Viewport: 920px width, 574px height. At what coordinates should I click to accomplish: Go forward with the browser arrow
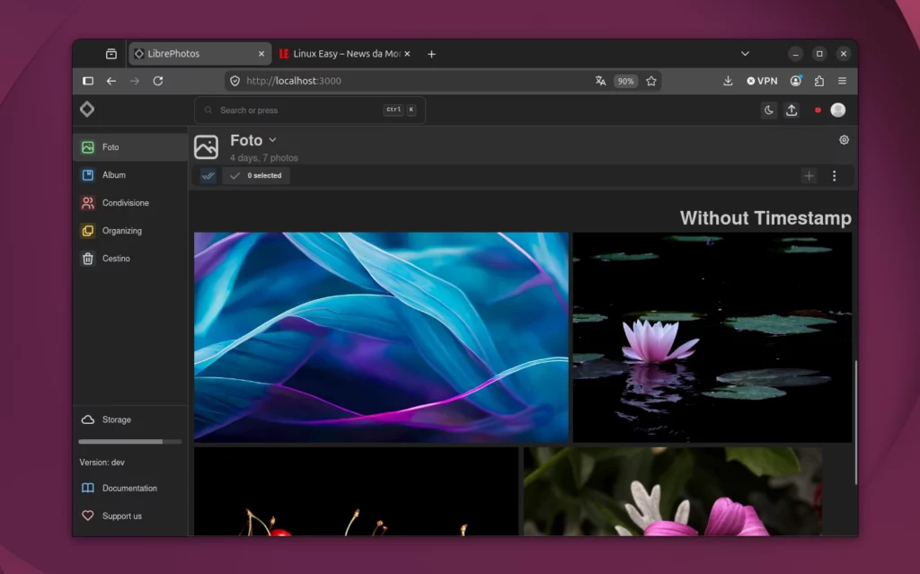135,81
